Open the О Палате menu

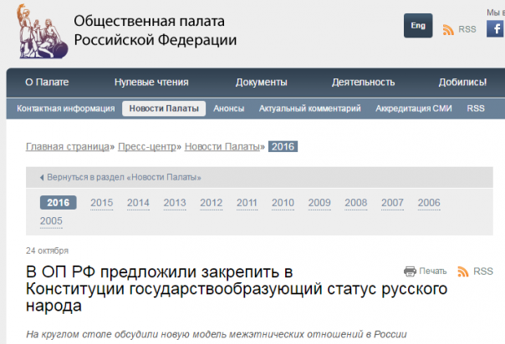click(47, 83)
